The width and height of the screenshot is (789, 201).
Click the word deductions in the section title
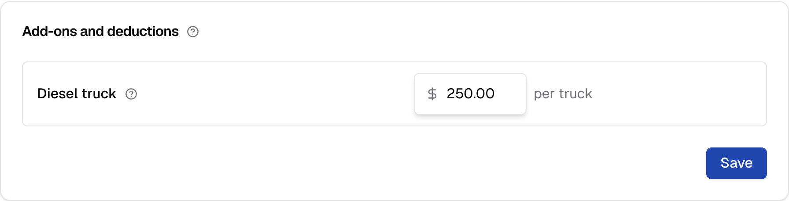tap(143, 32)
